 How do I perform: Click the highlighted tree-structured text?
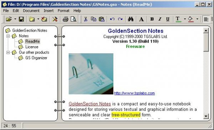(x=126, y=115)
